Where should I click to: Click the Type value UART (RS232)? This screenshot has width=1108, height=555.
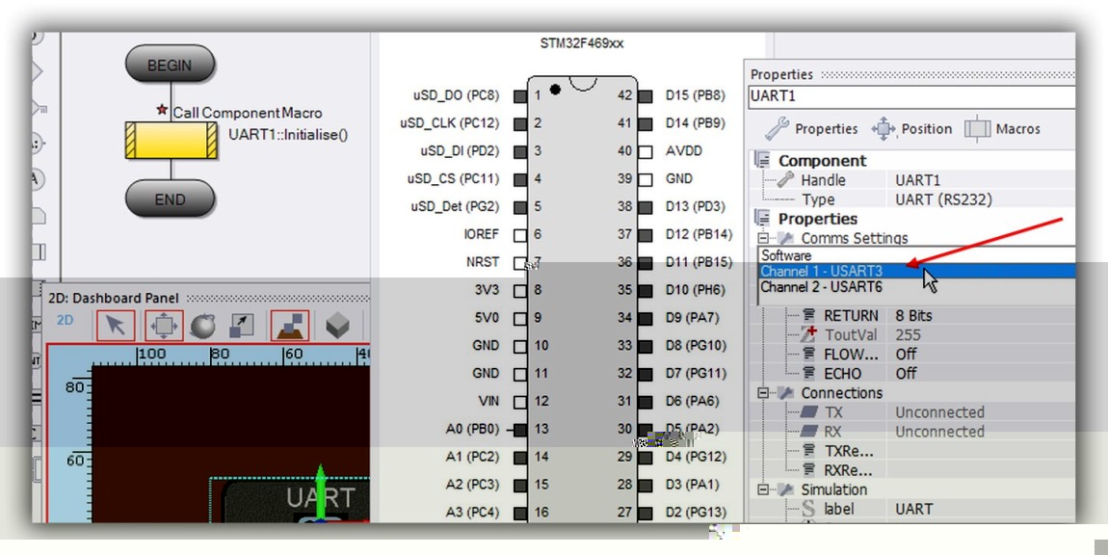983,199
